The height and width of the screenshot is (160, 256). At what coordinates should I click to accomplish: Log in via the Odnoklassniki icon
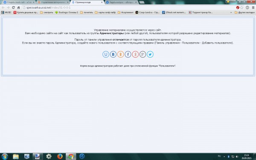coord(120,54)
